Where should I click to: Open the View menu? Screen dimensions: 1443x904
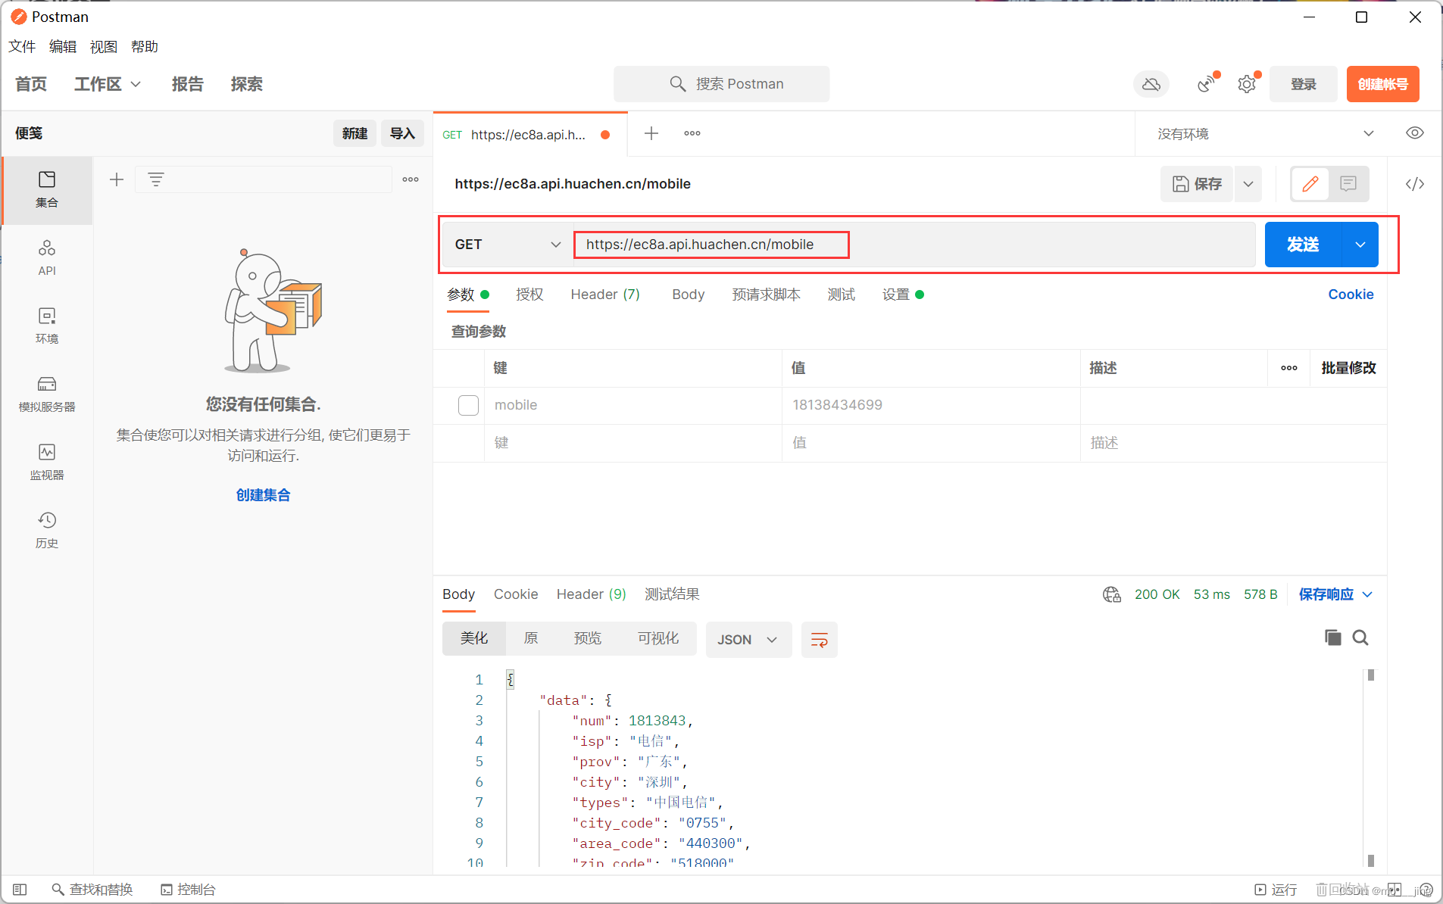point(104,47)
